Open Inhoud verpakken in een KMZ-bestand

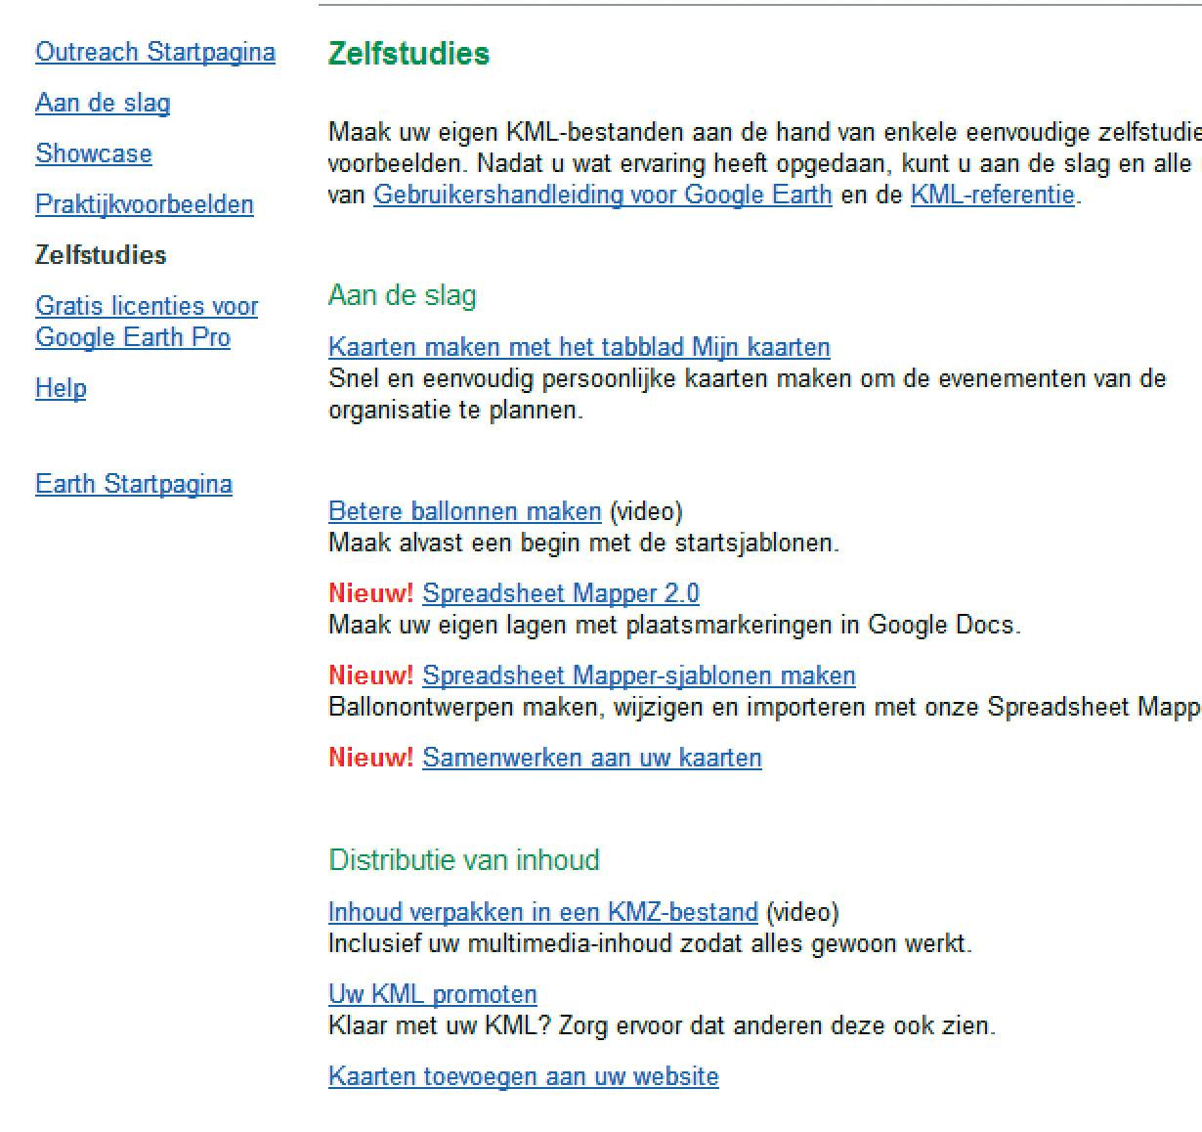(x=542, y=912)
